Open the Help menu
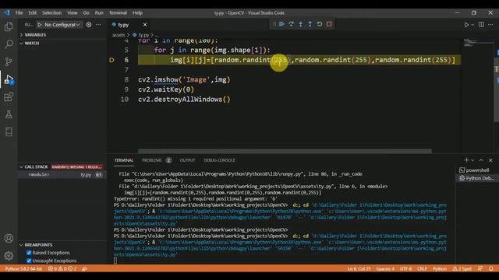 pyautogui.click(x=137, y=12)
